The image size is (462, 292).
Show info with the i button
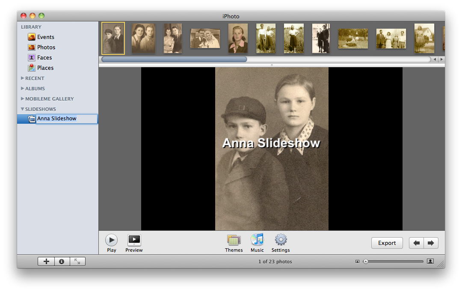[62, 261]
